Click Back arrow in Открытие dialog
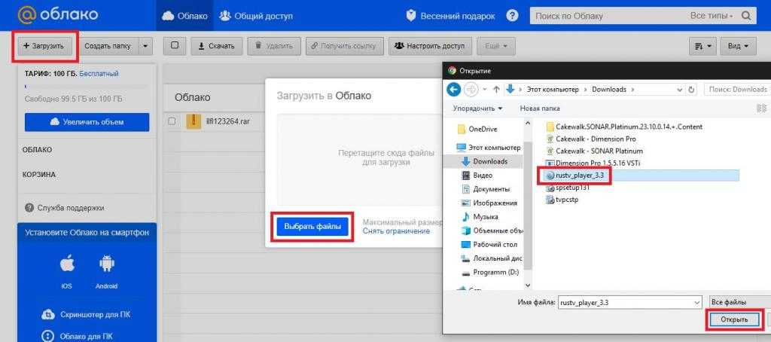Image resolution: width=771 pixels, height=342 pixels. point(454,90)
